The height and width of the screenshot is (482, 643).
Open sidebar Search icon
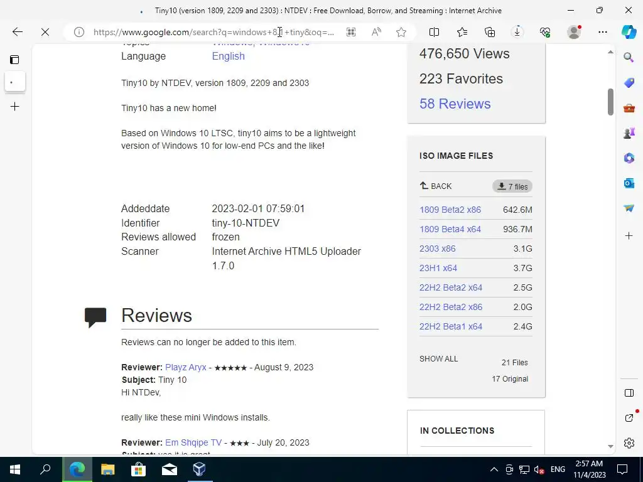pyautogui.click(x=629, y=57)
